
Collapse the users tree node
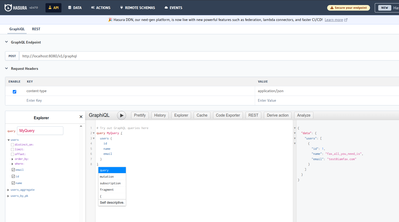pos(9,140)
